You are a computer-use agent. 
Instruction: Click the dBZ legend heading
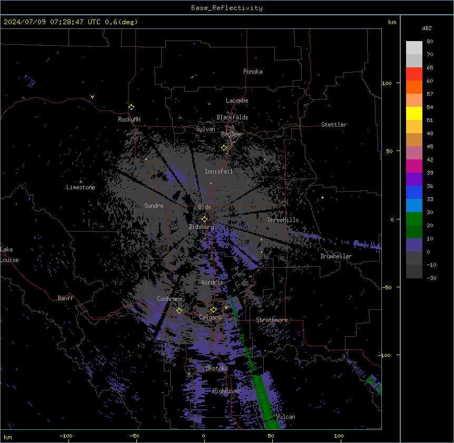click(427, 28)
